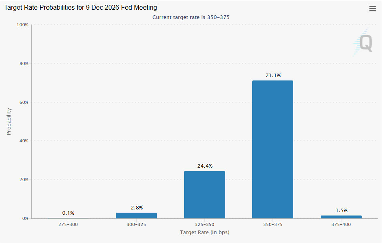Click the 350-375 probability bar
This screenshot has height=243, width=382.
pyautogui.click(x=273, y=149)
